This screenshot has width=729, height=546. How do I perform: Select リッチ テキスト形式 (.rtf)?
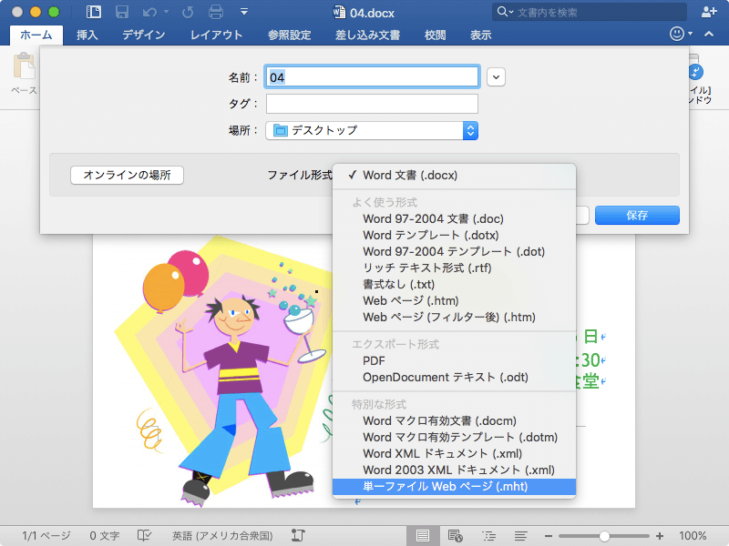pos(454,268)
